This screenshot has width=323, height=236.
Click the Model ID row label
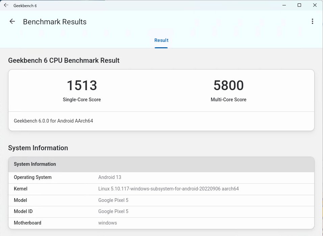click(x=23, y=211)
